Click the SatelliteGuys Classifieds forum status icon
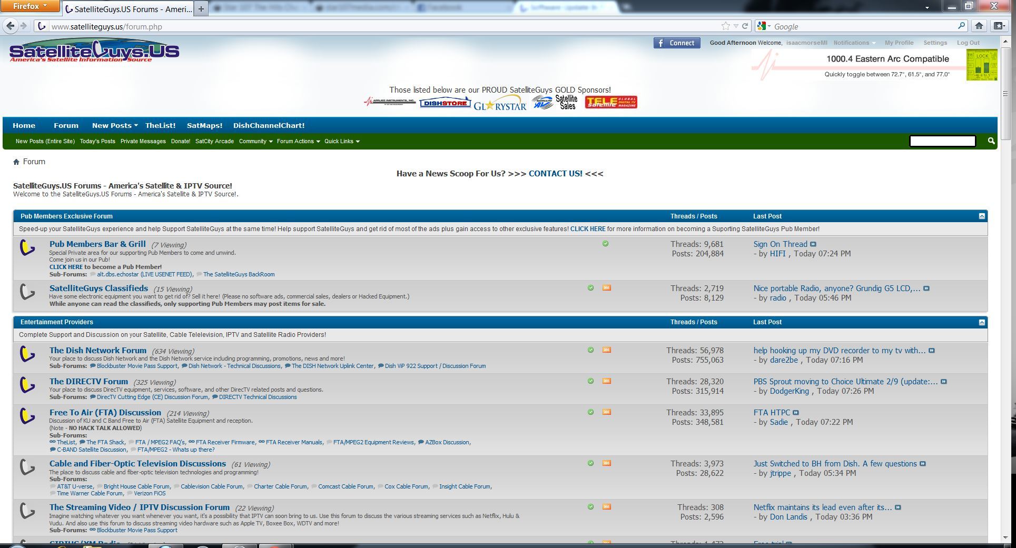 pos(27,292)
